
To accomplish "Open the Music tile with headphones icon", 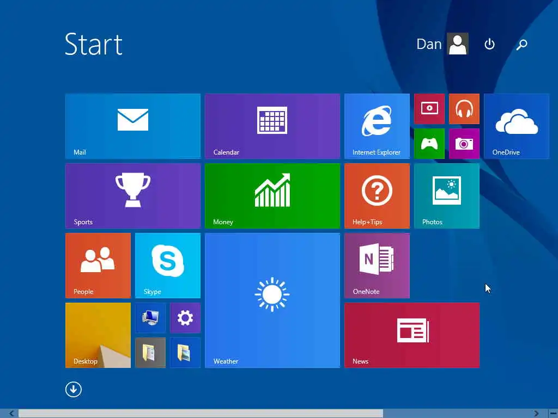I will tap(464, 109).
